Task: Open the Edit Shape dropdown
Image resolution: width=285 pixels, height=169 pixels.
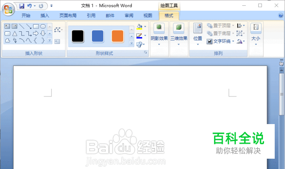Action: [58, 30]
